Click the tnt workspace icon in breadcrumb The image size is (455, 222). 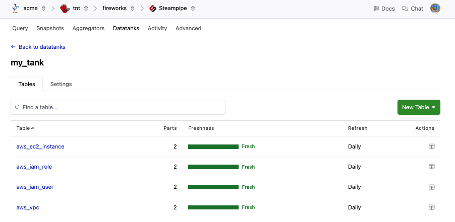click(65, 8)
